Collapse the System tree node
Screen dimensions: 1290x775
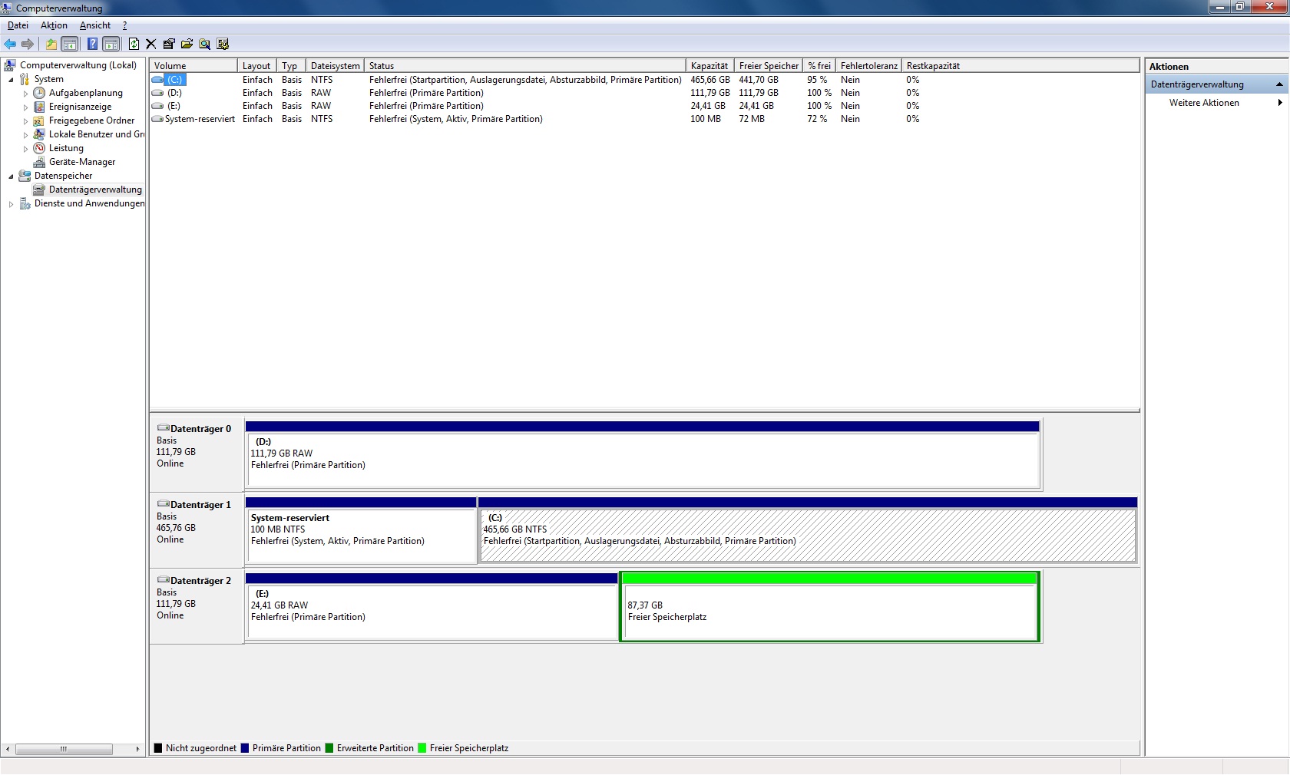click(x=11, y=80)
